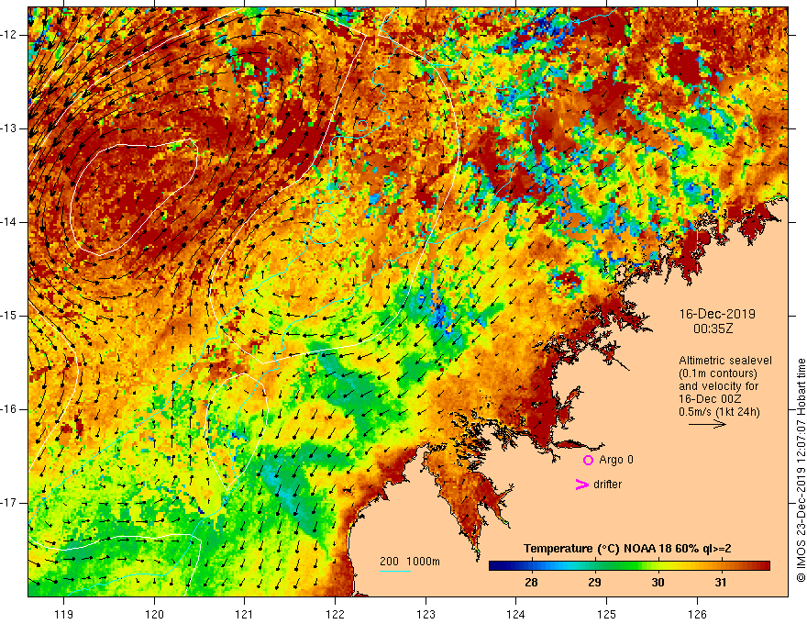
Task: Click the cyan bathymetry legend line
Action: (x=395, y=571)
